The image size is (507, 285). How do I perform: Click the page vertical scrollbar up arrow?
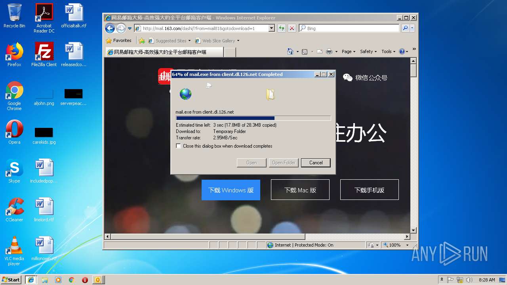pos(414,61)
